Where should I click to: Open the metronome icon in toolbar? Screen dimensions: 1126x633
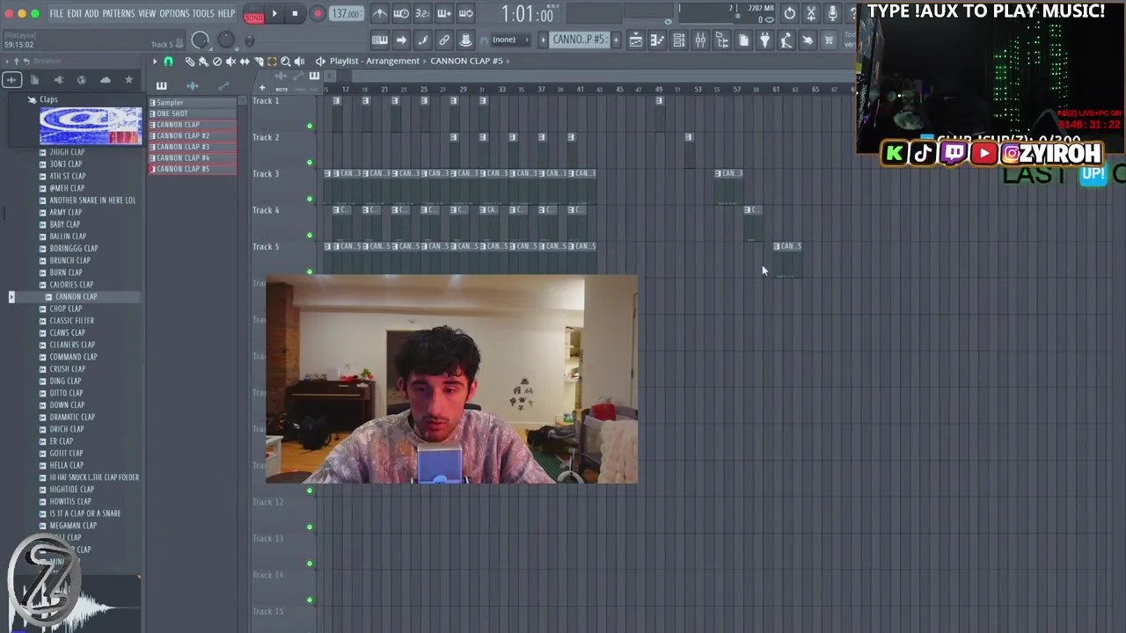pos(379,13)
